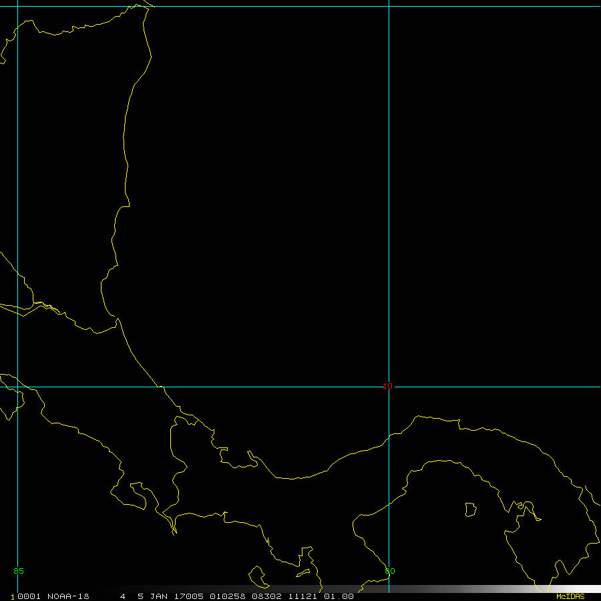Viewport: 601px width, 601px height.
Task: Click the small D-shaped island outline in the gulf
Action: (471, 510)
